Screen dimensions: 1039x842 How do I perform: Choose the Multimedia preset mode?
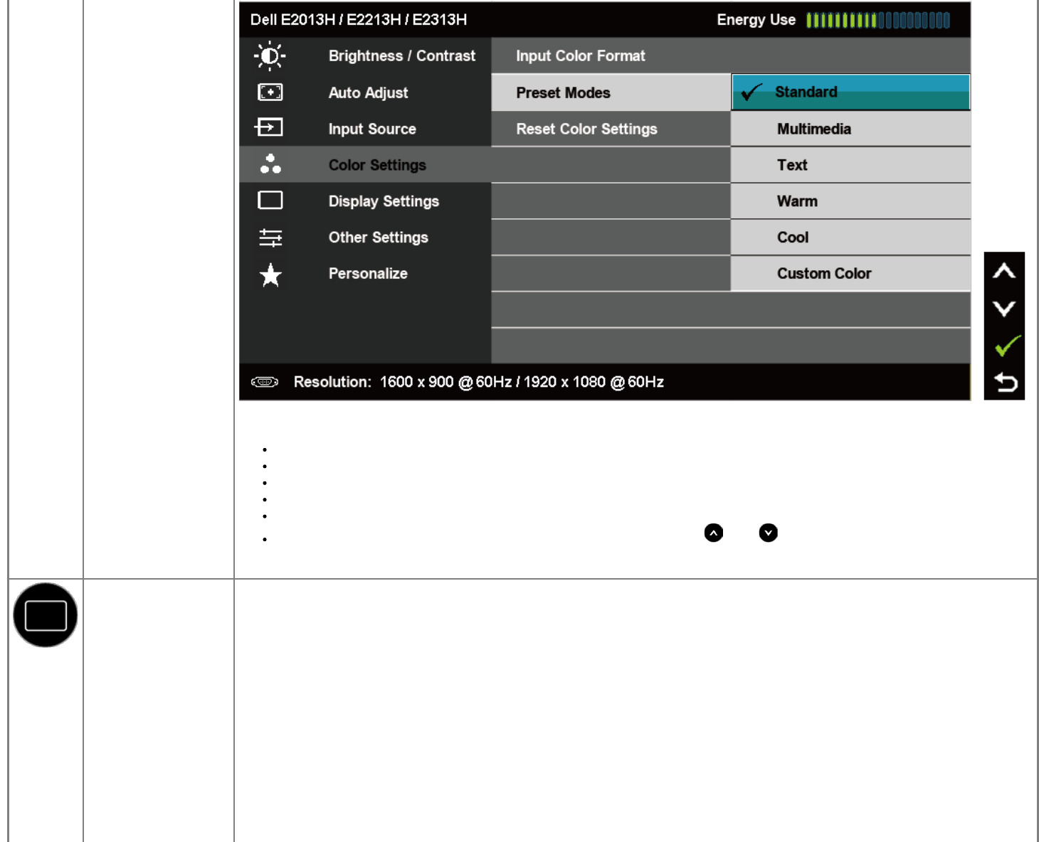(x=851, y=129)
